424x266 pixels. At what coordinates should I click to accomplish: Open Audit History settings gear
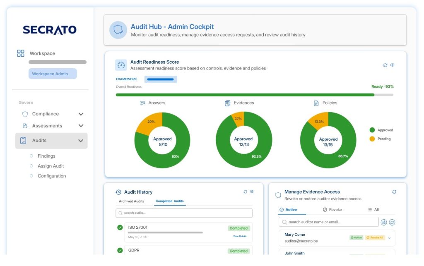tap(252, 192)
